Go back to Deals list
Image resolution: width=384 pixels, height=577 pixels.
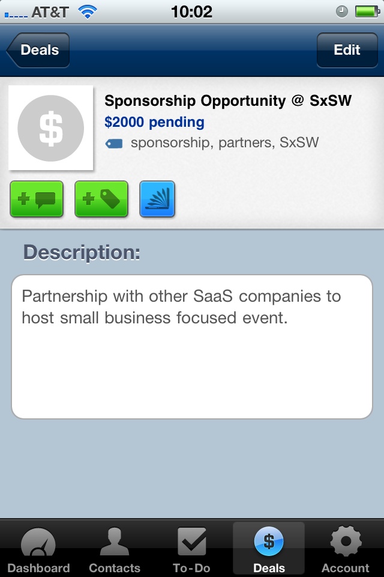click(38, 50)
